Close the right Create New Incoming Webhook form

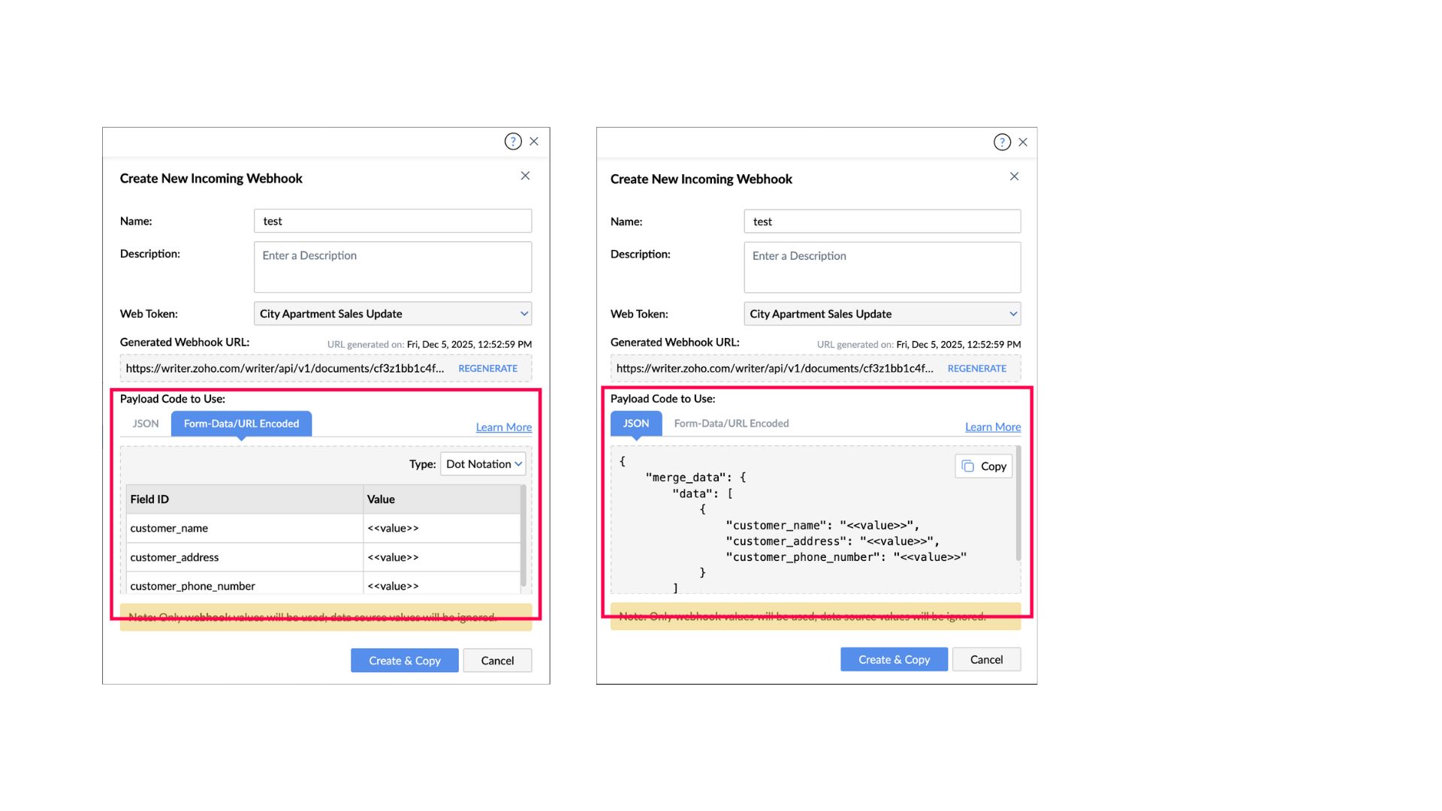tap(1014, 176)
